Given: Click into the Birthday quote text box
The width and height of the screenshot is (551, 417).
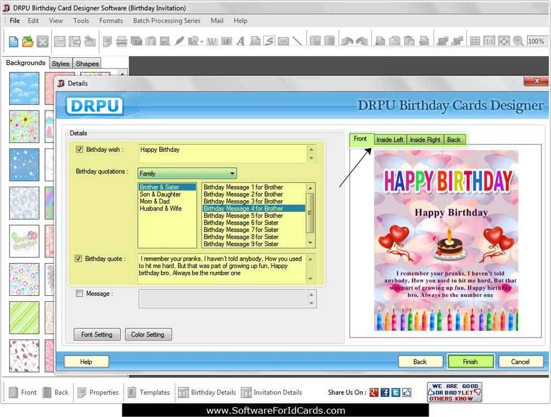Looking at the screenshot, I should pyautogui.click(x=223, y=269).
